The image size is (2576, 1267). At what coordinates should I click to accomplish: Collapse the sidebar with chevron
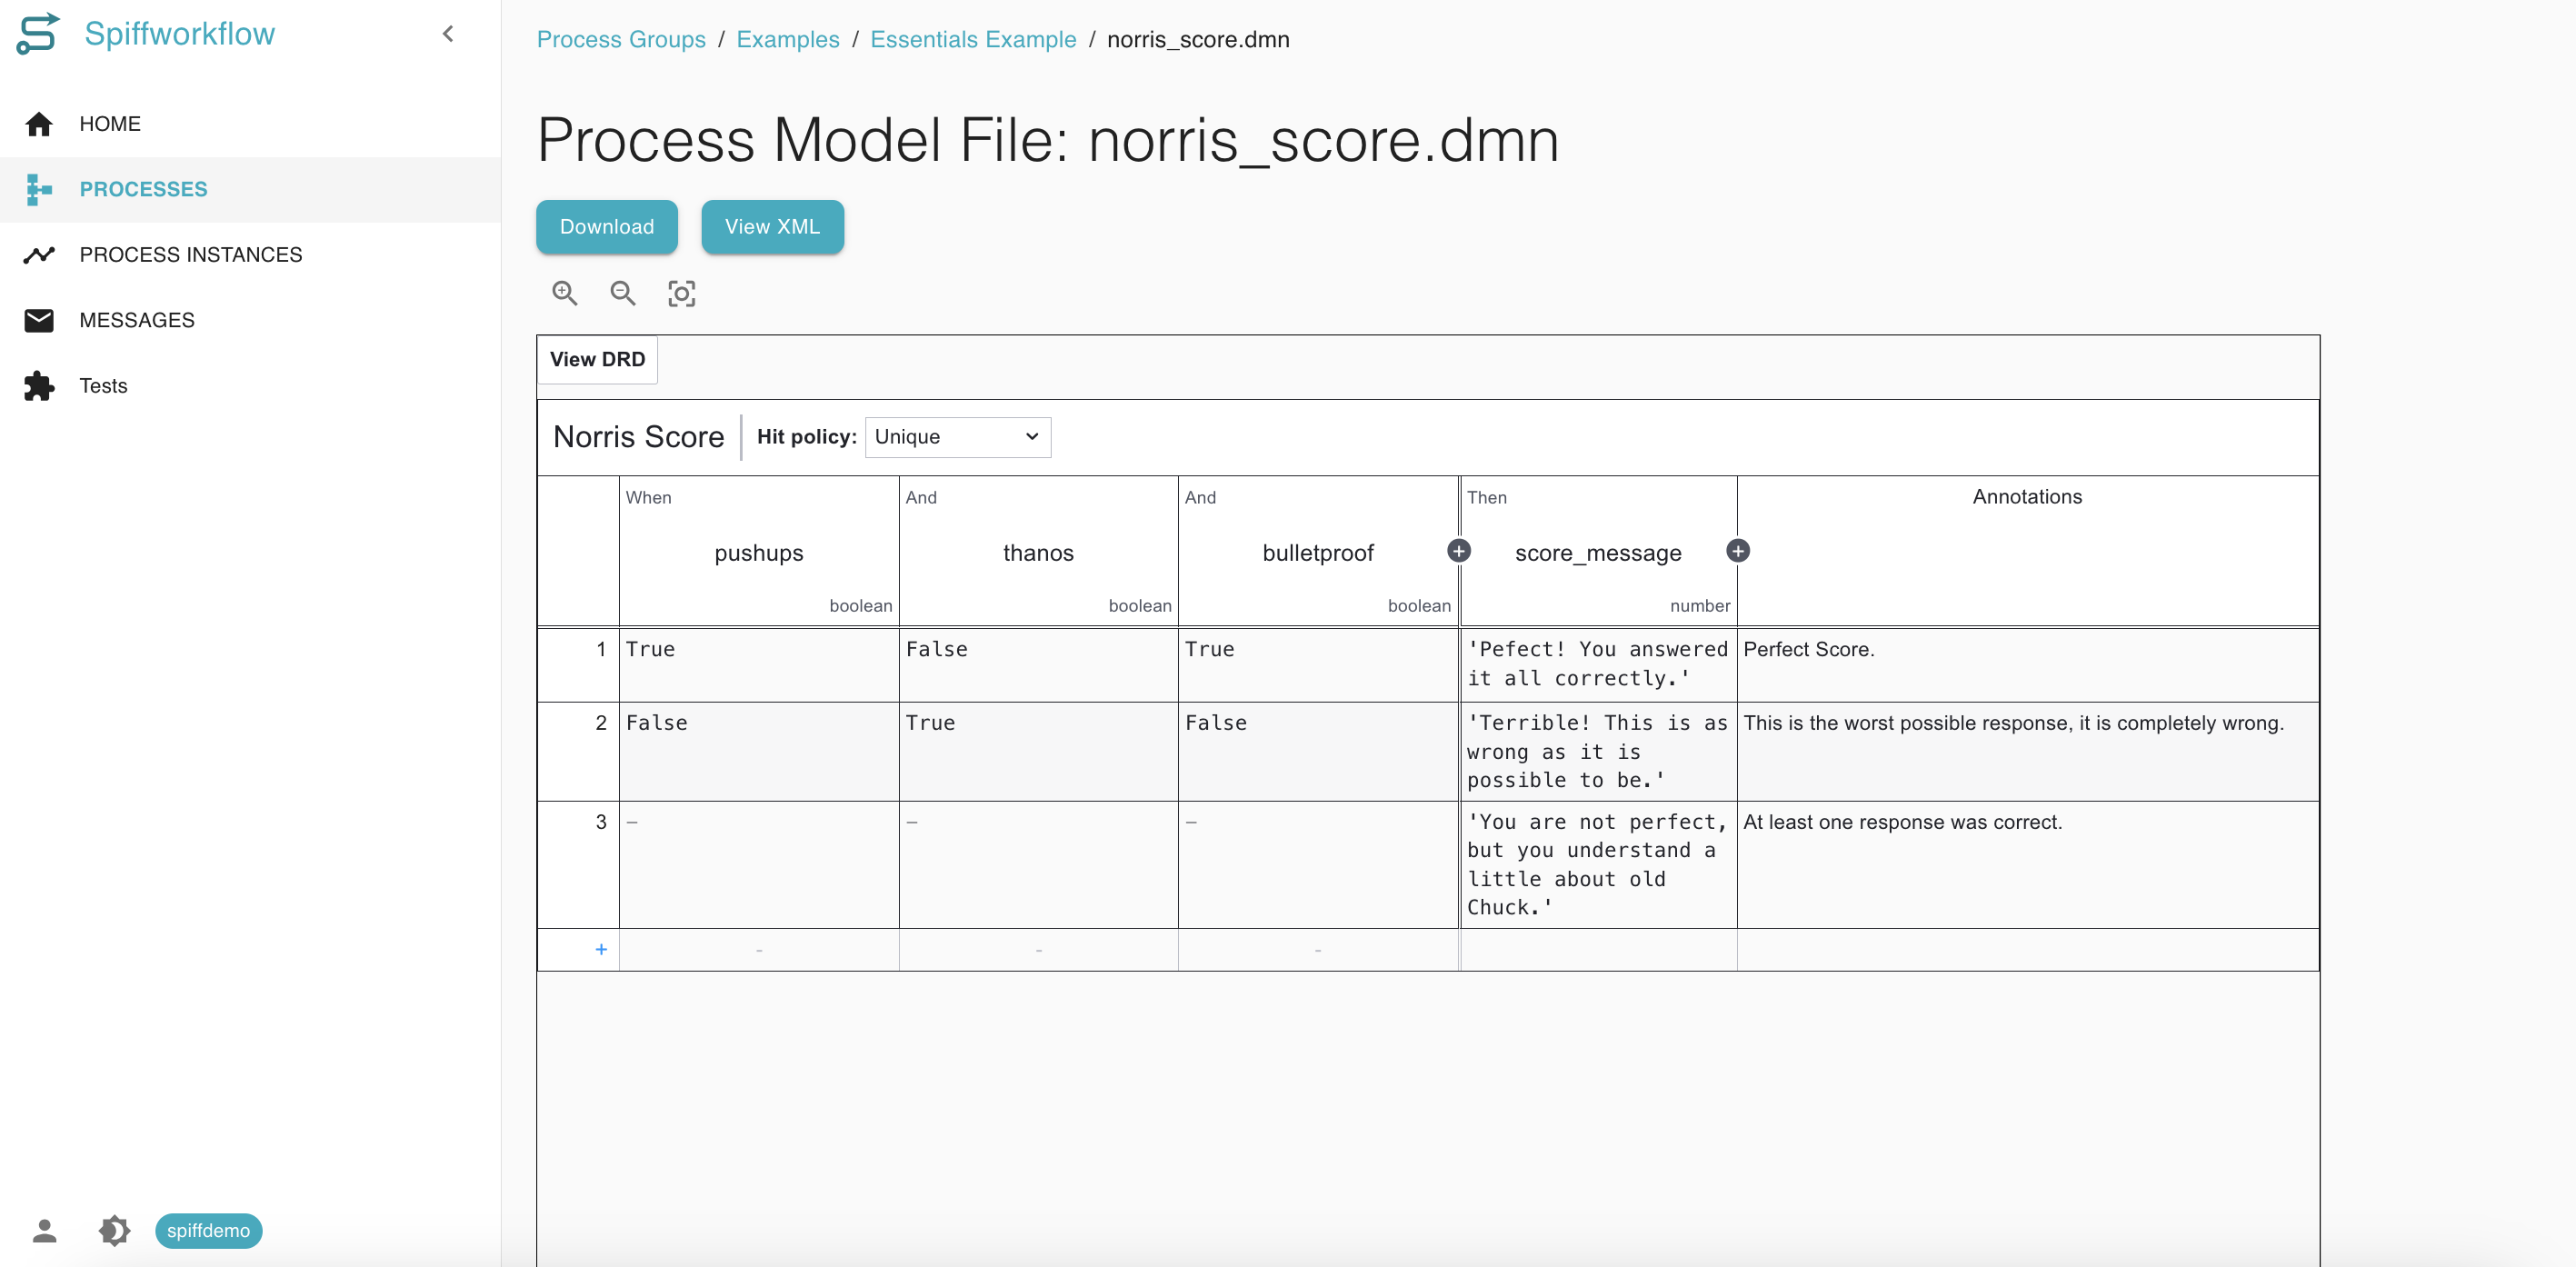click(x=448, y=34)
